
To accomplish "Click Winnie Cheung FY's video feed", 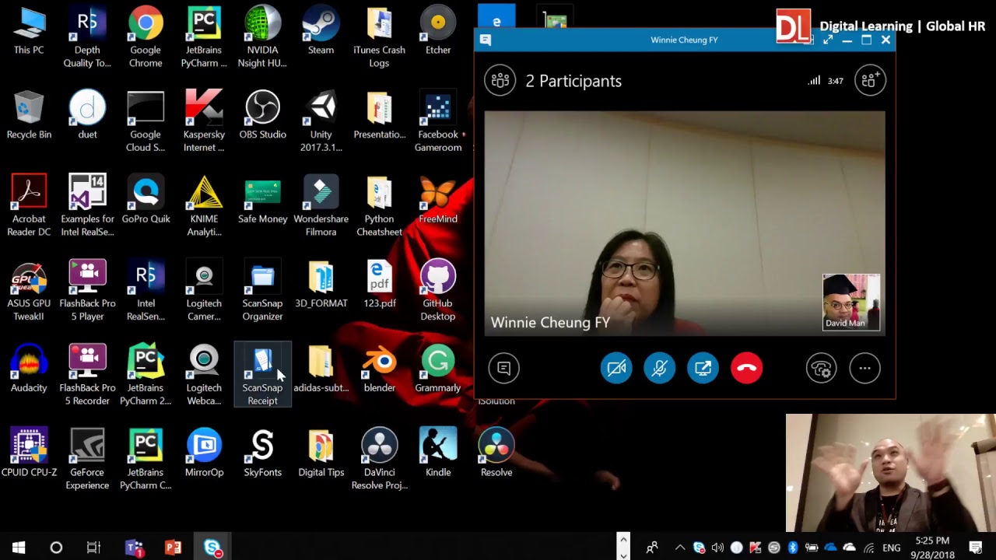I will 684,223.
